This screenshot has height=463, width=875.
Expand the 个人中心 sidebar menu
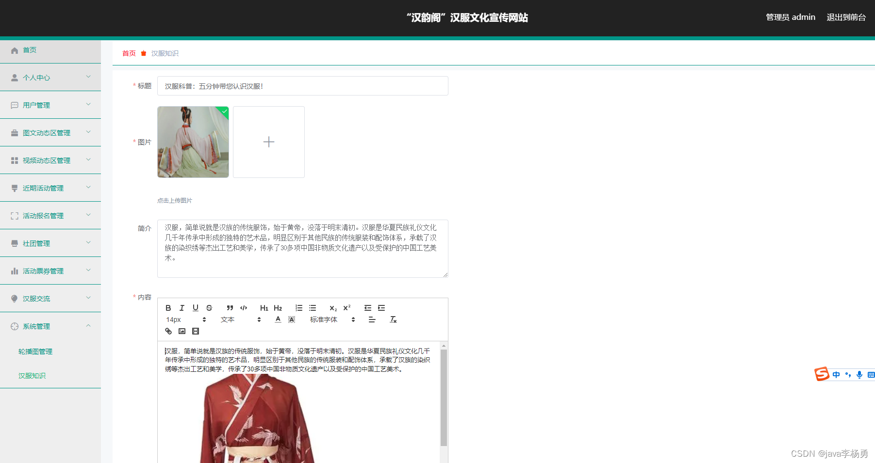point(50,78)
